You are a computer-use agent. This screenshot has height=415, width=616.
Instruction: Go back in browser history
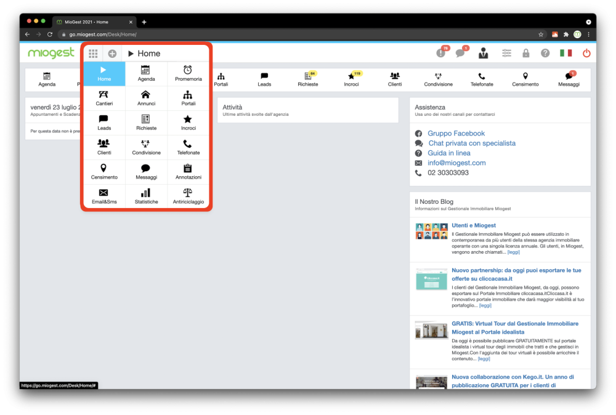[x=27, y=34]
